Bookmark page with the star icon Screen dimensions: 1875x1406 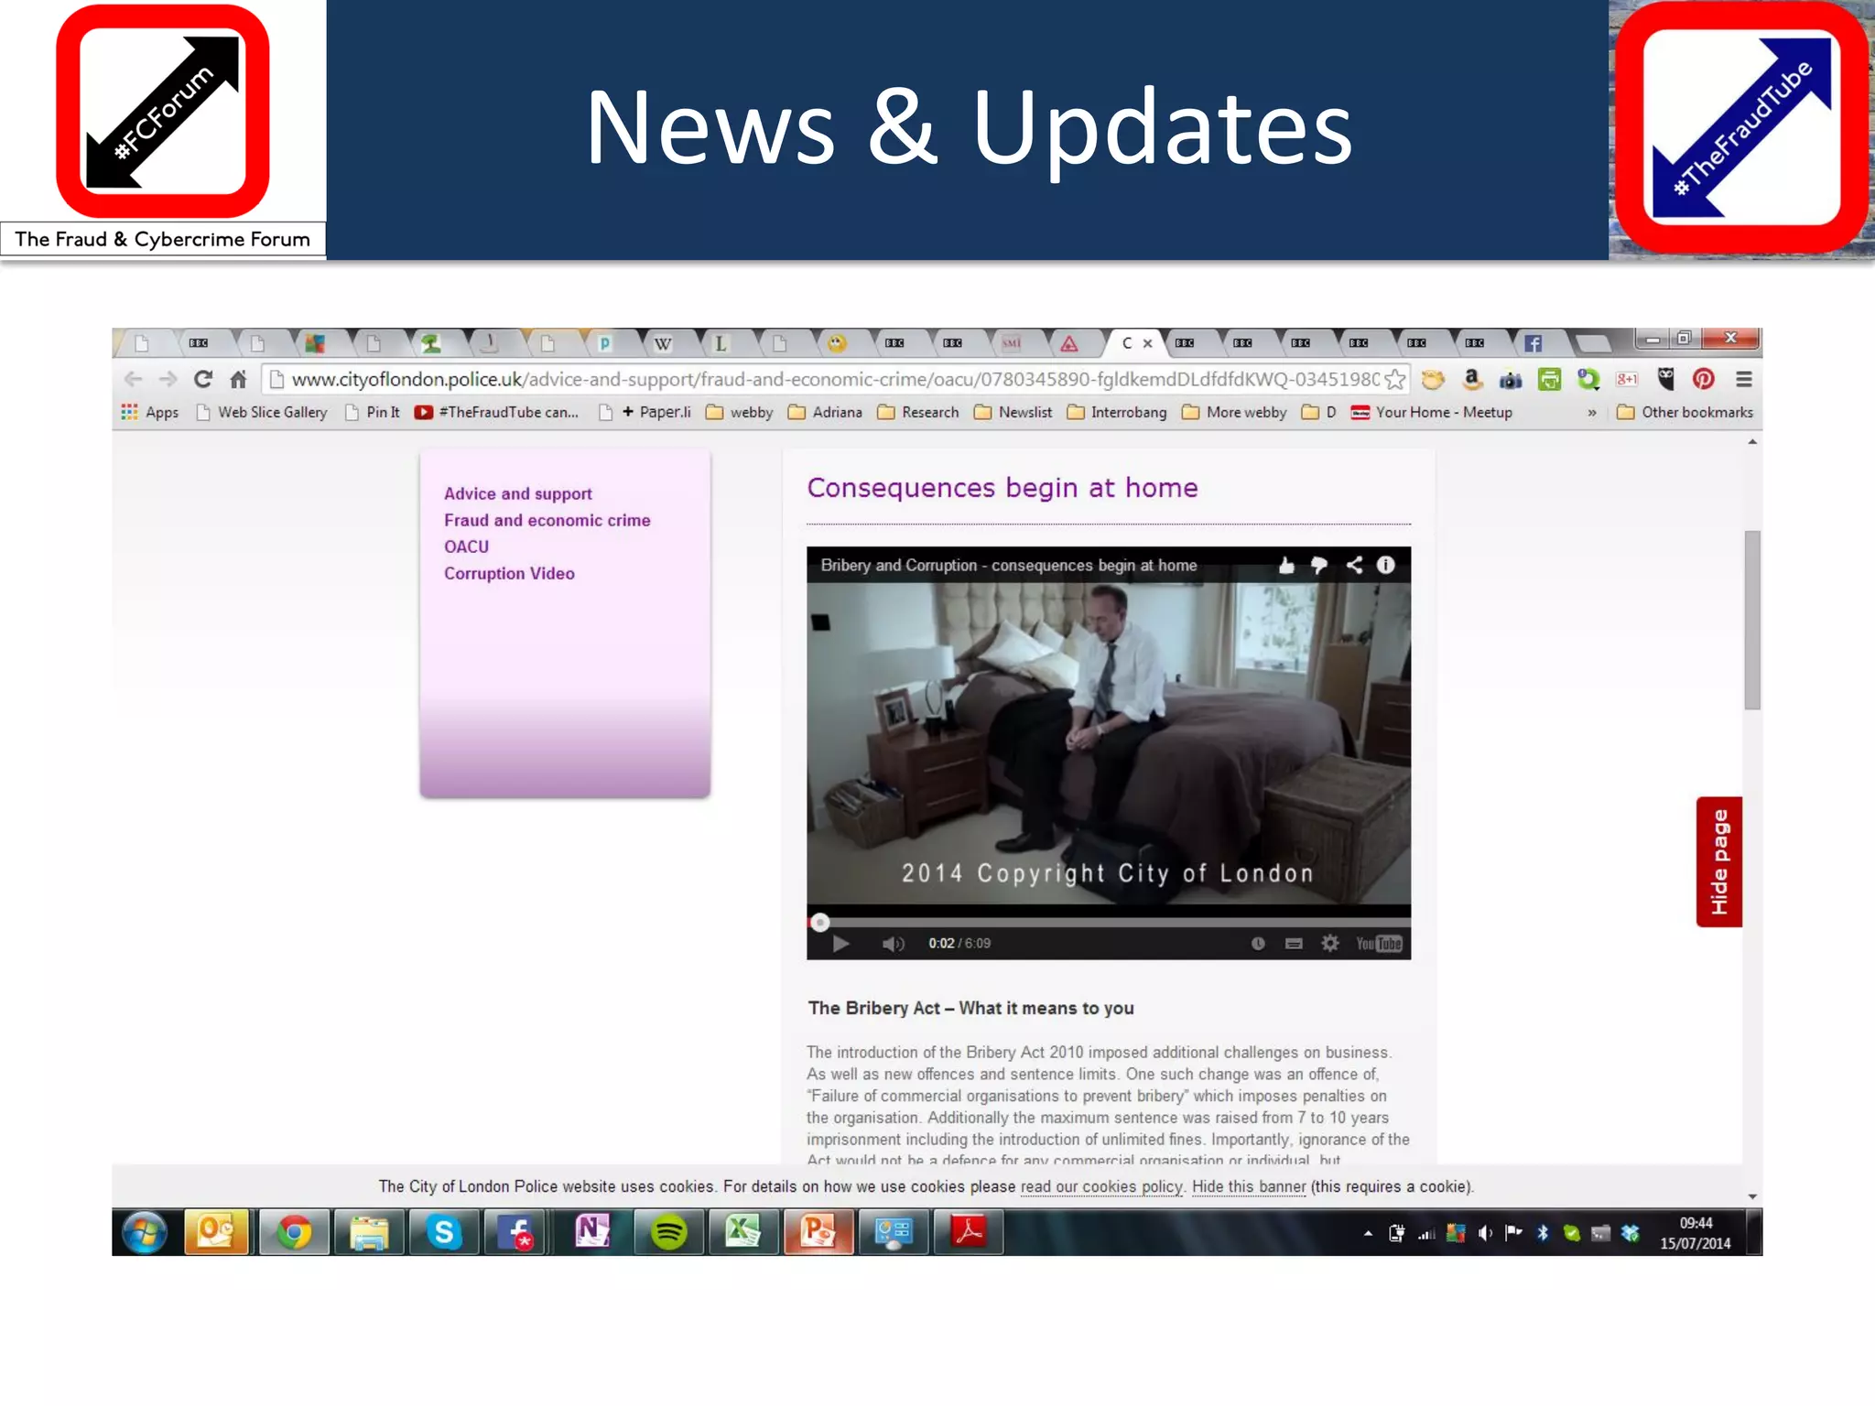1394,379
